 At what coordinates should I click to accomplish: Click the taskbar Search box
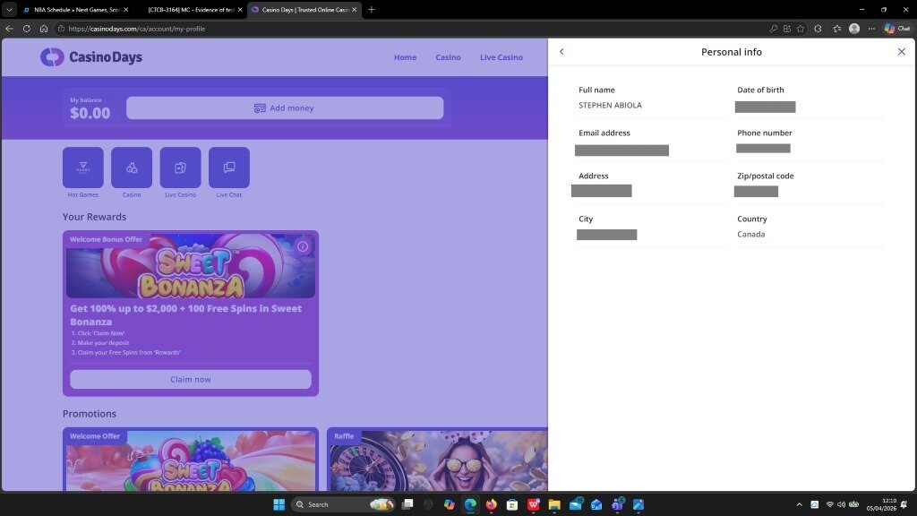[343, 504]
